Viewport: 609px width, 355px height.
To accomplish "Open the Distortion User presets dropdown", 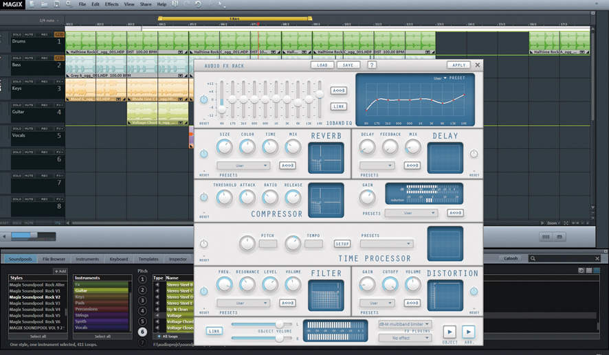I will pos(377,303).
